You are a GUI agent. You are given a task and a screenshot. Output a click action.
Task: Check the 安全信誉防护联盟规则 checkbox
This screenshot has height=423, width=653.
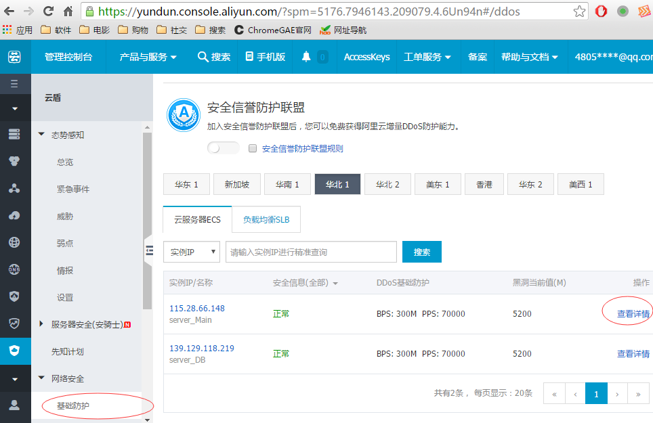click(253, 148)
